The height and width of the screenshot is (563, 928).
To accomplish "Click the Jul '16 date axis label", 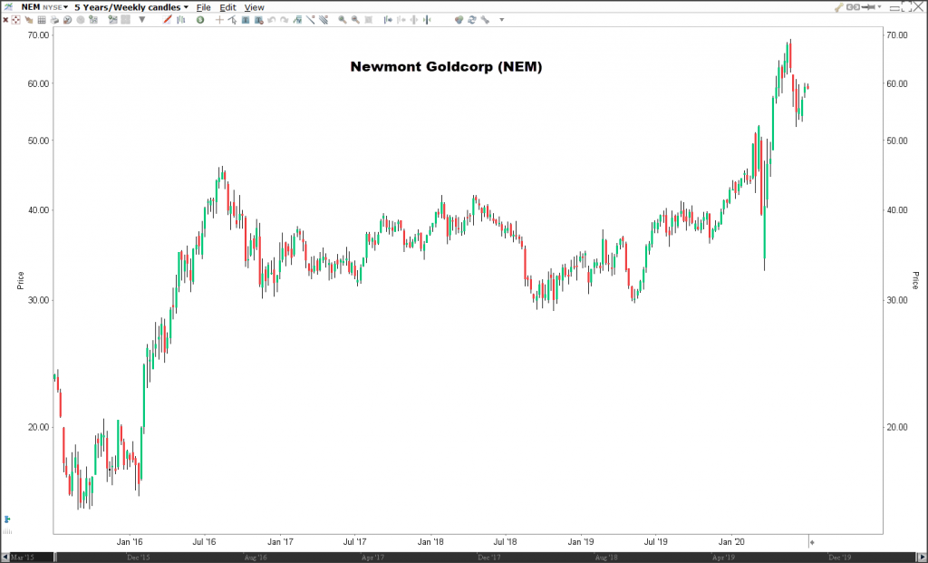I will click(x=204, y=541).
